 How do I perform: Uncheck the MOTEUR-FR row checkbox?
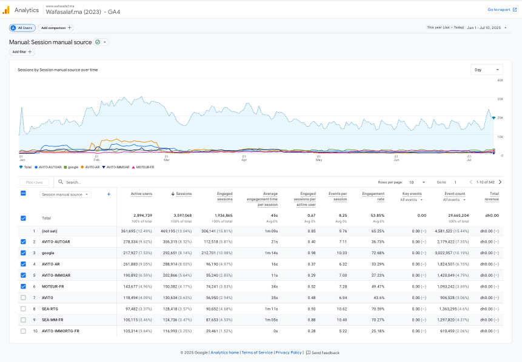coord(23,286)
